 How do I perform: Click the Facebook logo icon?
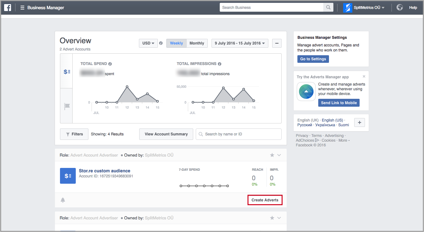tap(8, 8)
